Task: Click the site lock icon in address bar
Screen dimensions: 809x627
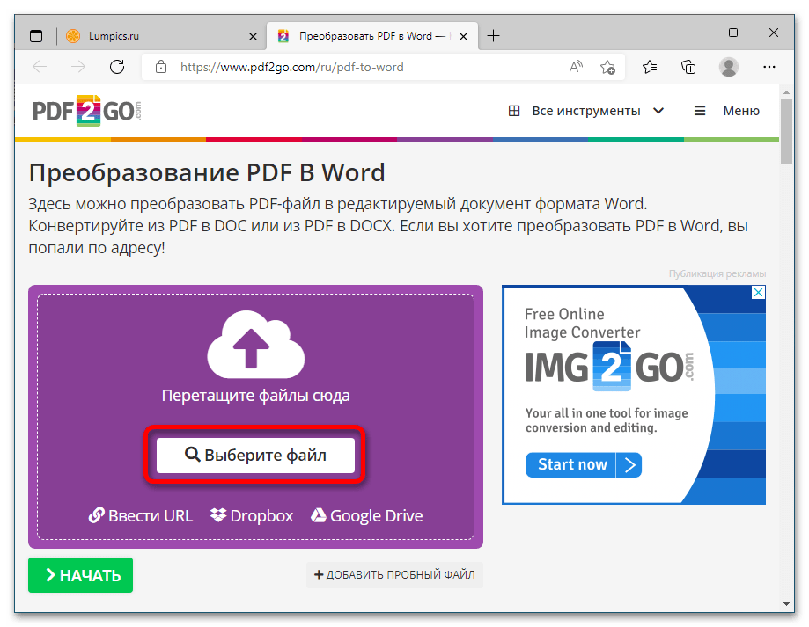Action: [x=161, y=67]
